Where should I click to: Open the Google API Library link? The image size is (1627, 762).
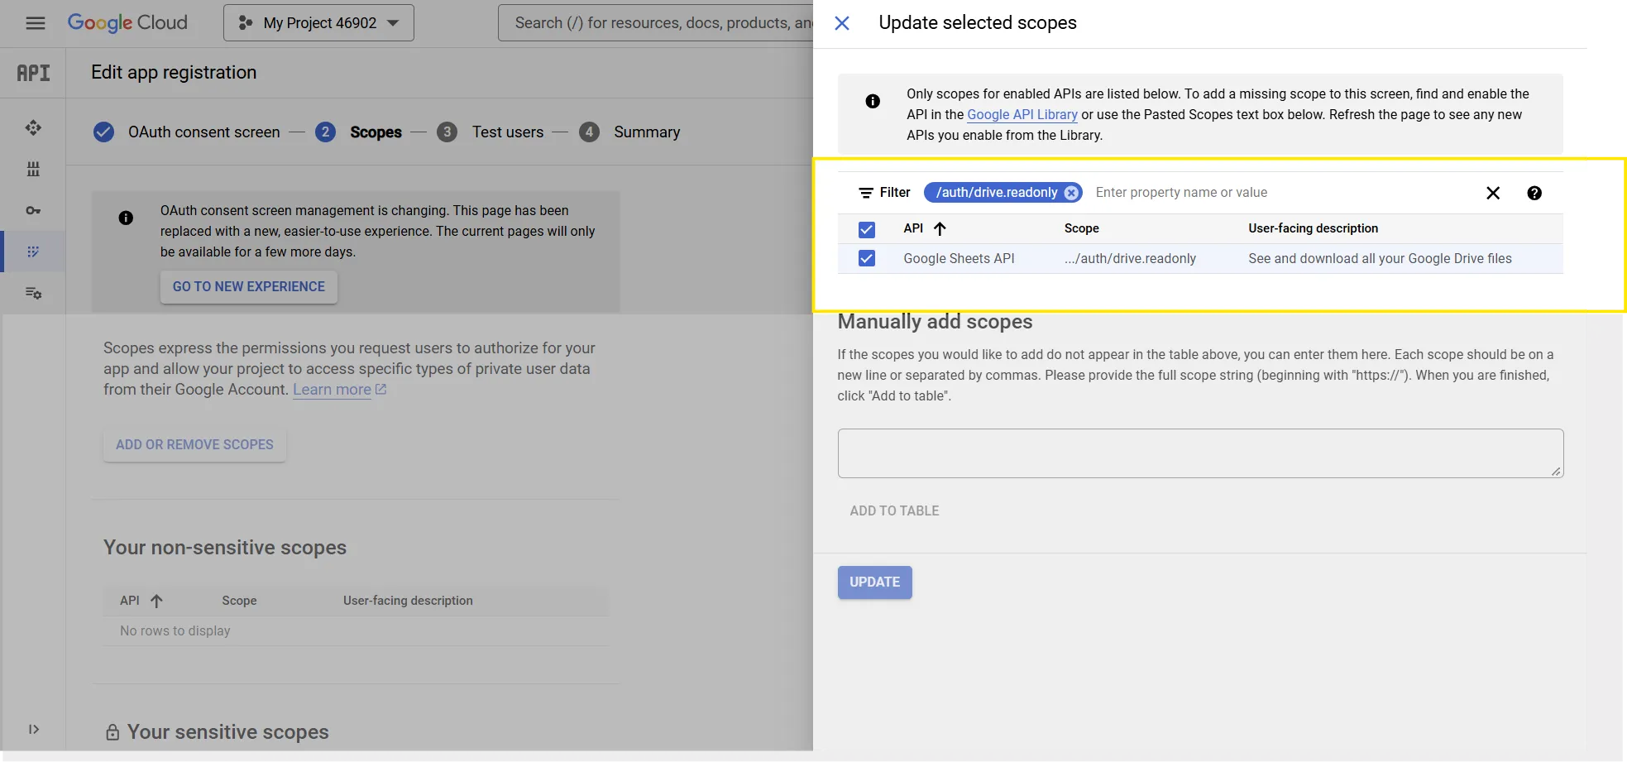point(1022,115)
